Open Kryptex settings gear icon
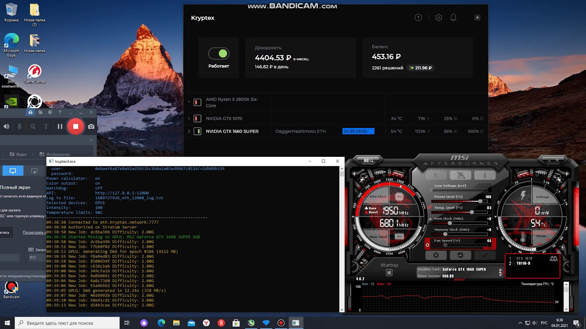 (x=439, y=18)
